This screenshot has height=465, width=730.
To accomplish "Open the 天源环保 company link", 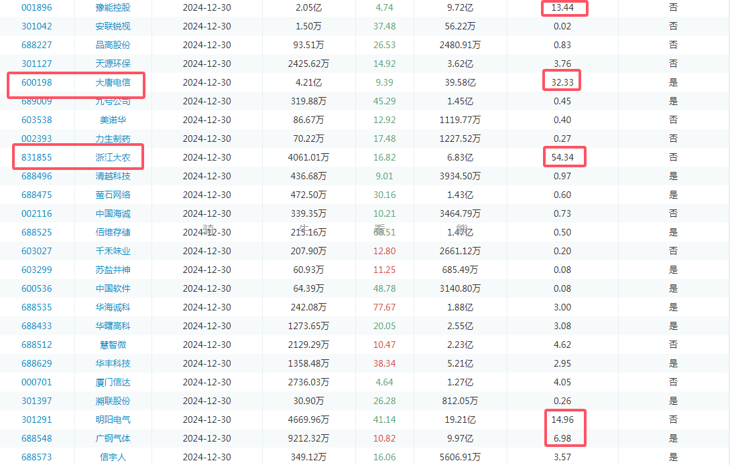I will point(113,64).
